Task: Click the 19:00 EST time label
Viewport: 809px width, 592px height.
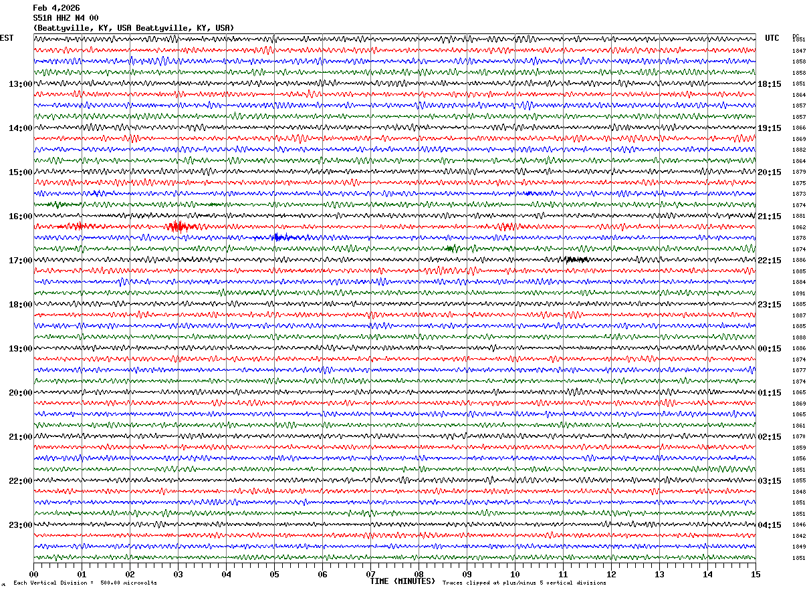Action: tap(21, 349)
